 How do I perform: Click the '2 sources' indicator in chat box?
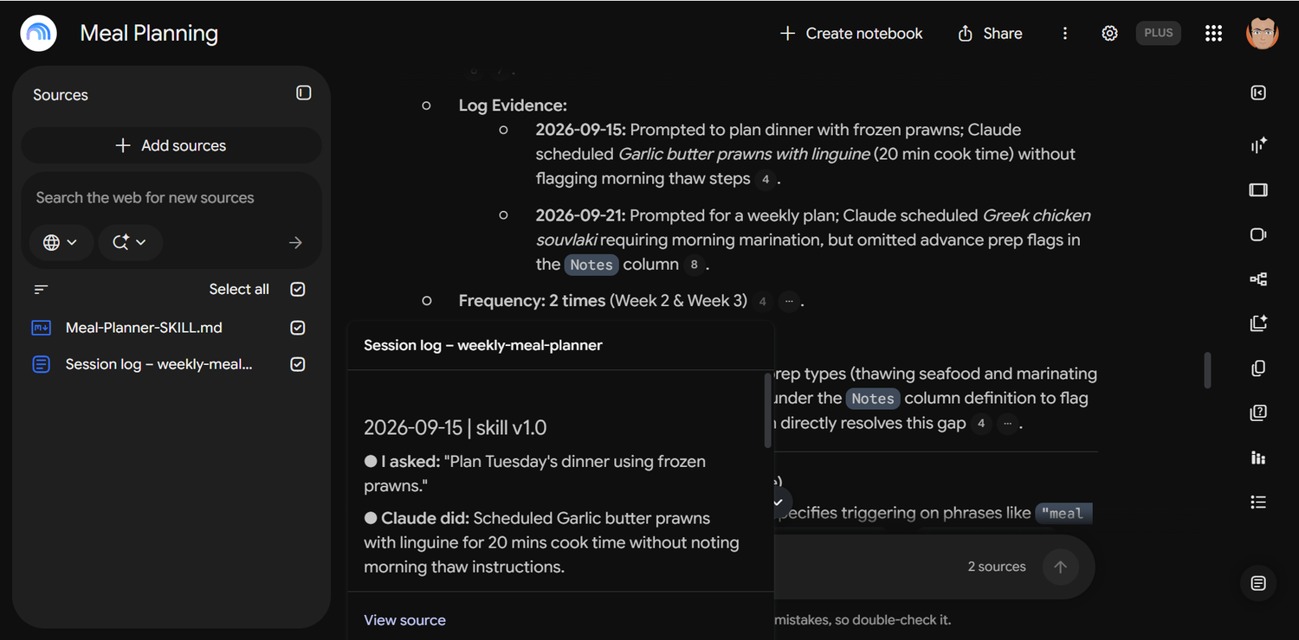(x=997, y=567)
